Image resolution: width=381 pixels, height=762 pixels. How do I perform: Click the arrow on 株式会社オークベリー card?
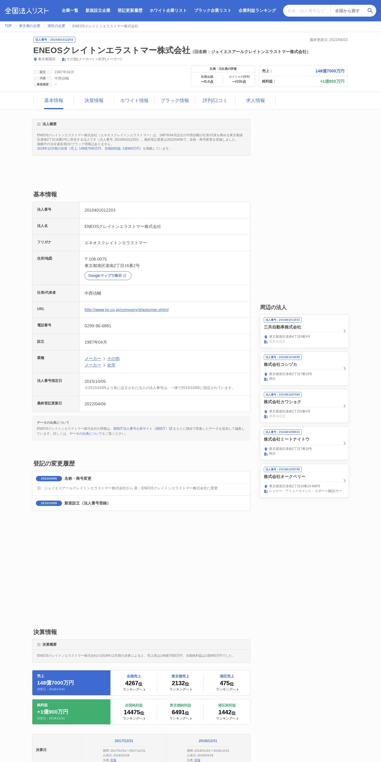click(x=345, y=481)
